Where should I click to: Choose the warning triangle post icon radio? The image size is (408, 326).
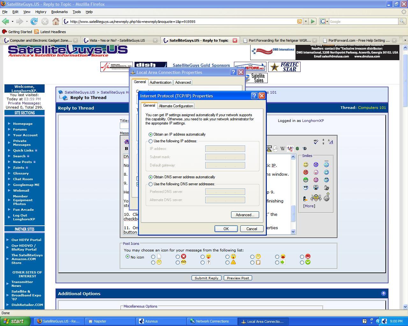pos(228,263)
